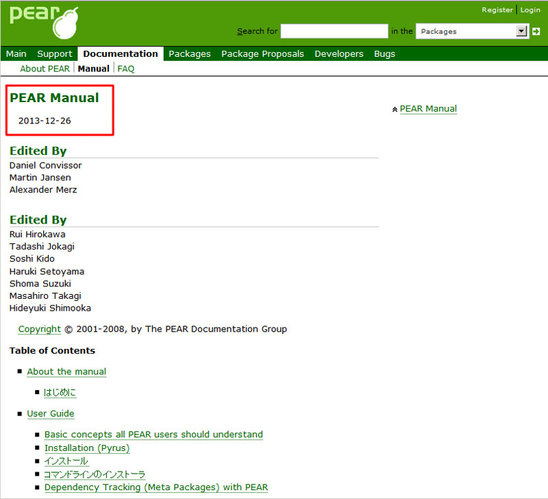Click the name Daniel Convissor

45,165
